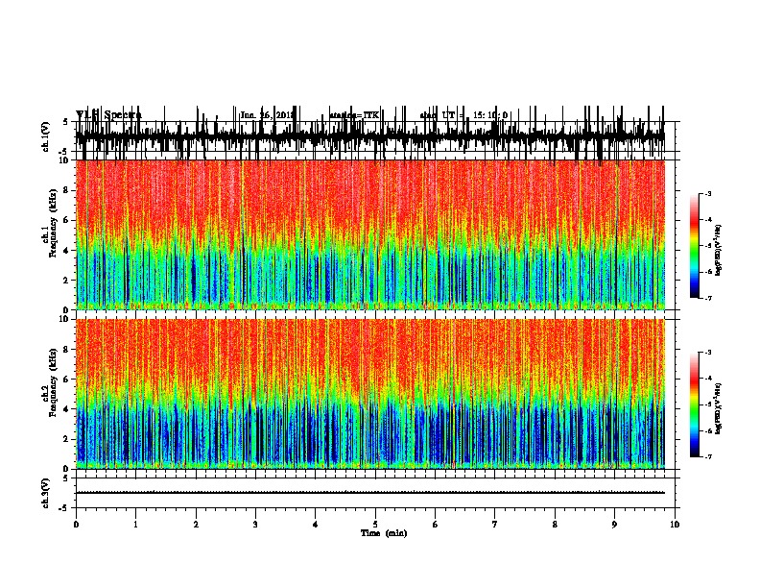Viewport: 760px width, 588px height.
Task: Click time axis tick label "4"
Action: coord(316,525)
